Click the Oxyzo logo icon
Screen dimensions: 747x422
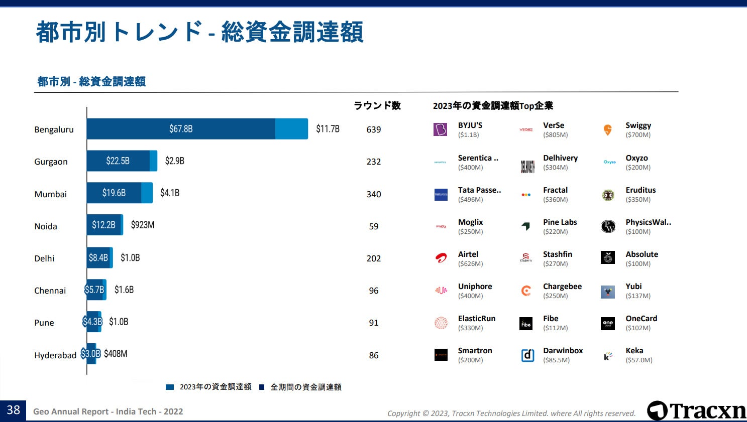click(x=609, y=162)
